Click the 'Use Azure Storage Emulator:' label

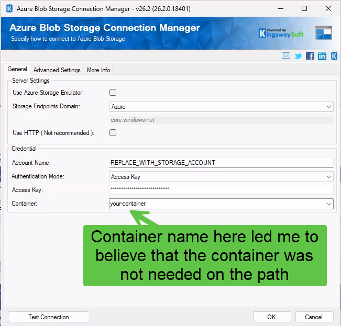[48, 93]
